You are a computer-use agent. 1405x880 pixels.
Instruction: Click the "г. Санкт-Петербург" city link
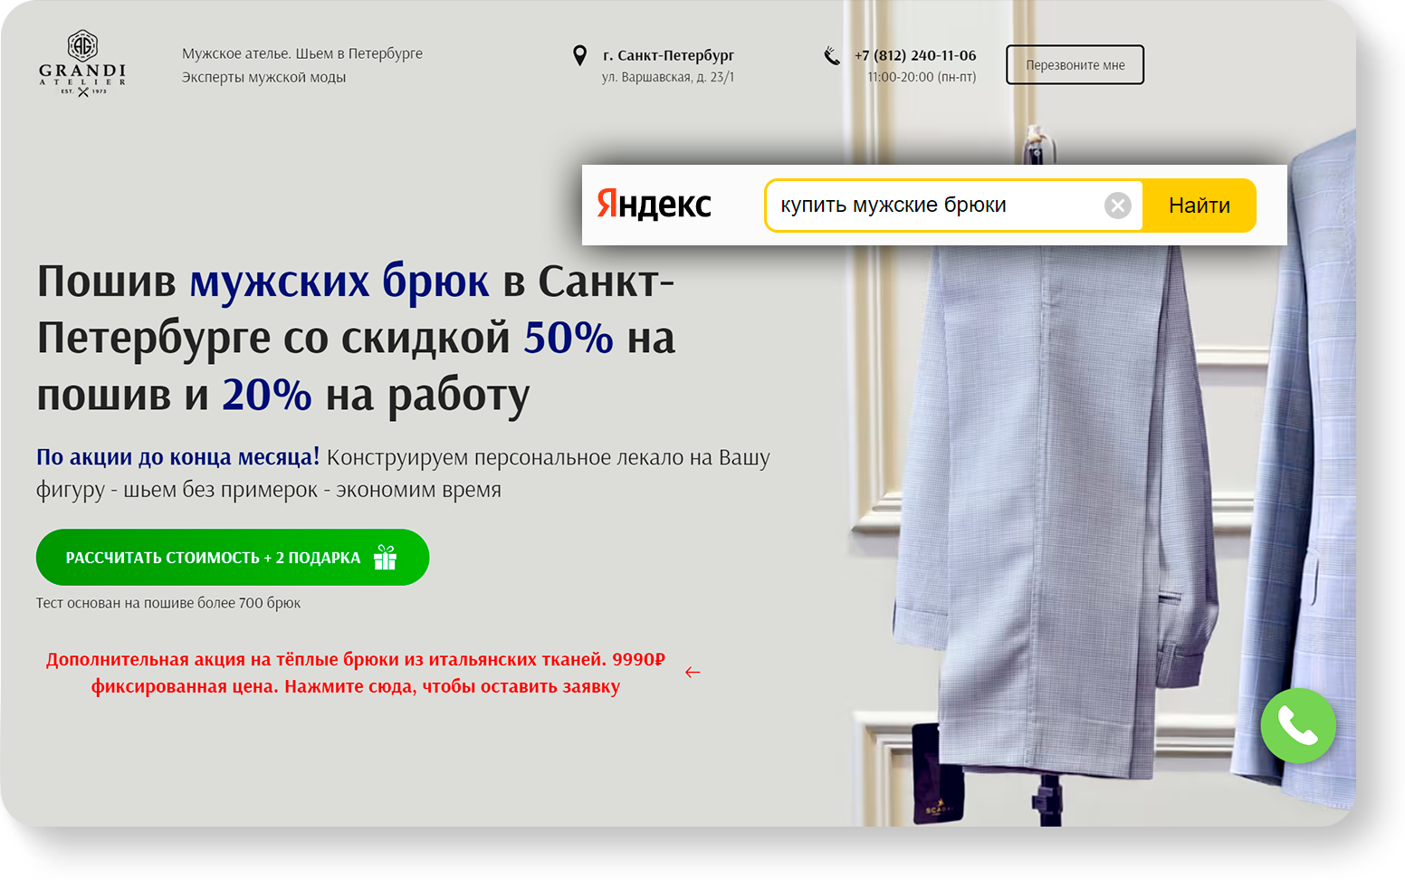pos(667,54)
